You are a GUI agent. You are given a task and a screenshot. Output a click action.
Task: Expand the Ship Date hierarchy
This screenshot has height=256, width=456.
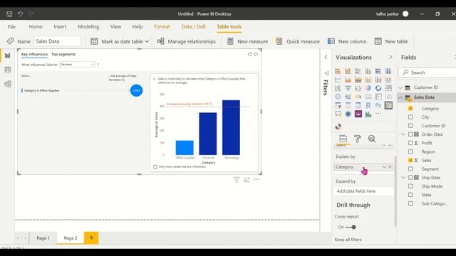point(403,177)
